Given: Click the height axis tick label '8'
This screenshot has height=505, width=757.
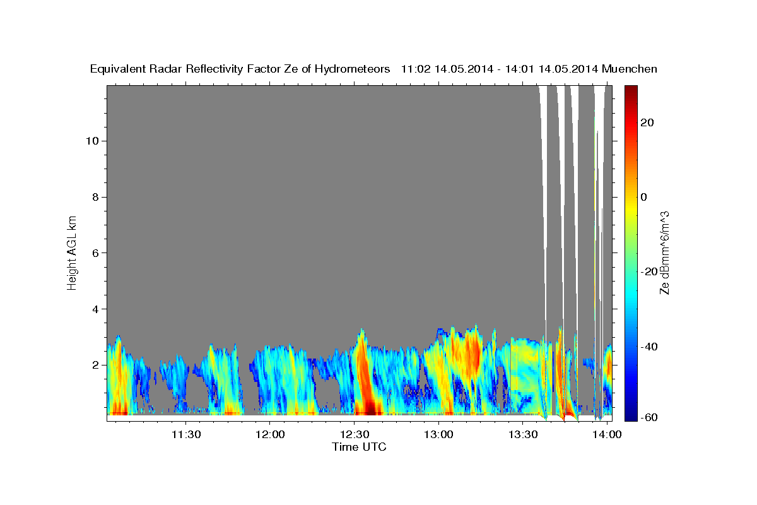Looking at the screenshot, I should coord(95,197).
